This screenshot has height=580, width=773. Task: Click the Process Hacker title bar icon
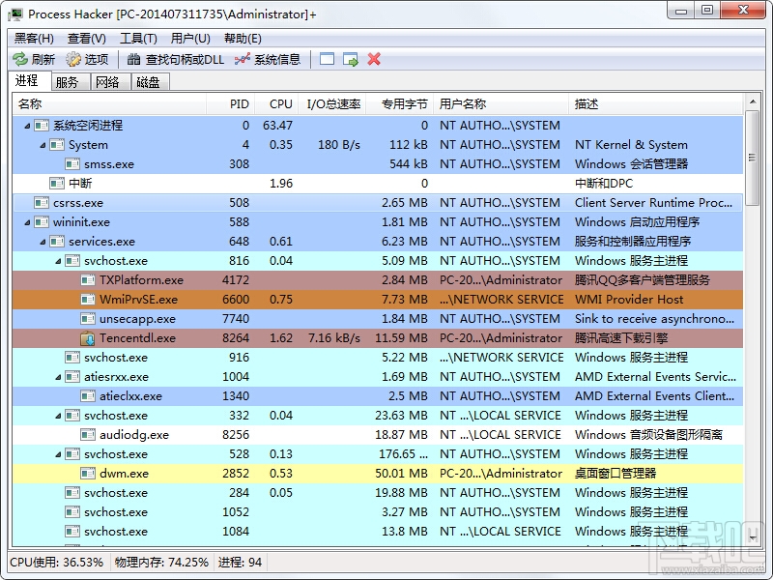pos(15,14)
